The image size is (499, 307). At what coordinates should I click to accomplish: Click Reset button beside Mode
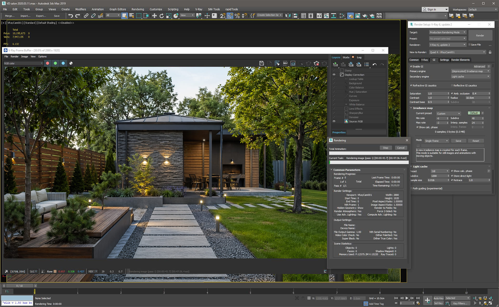tap(476, 141)
